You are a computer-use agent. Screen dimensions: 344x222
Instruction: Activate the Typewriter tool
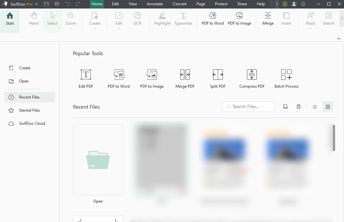point(183,20)
